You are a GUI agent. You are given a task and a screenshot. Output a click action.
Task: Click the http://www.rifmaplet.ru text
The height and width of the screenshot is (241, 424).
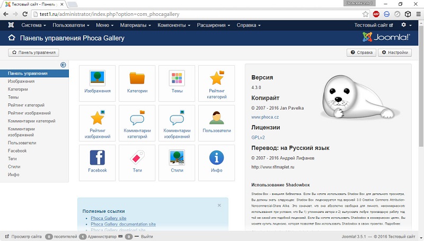tap(272, 167)
